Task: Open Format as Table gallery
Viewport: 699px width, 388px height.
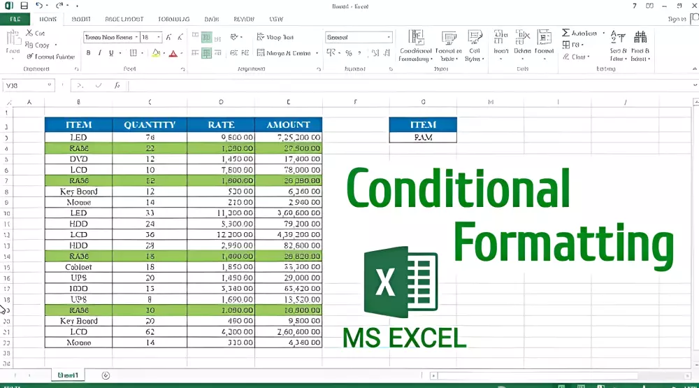Action: tap(449, 46)
